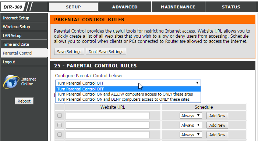Open the STATUS tab

click(x=231, y=7)
